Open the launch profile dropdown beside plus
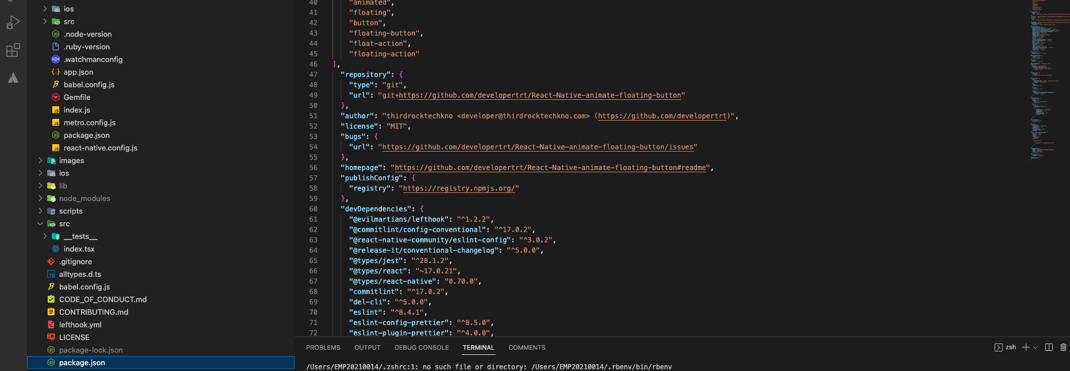 point(1036,347)
